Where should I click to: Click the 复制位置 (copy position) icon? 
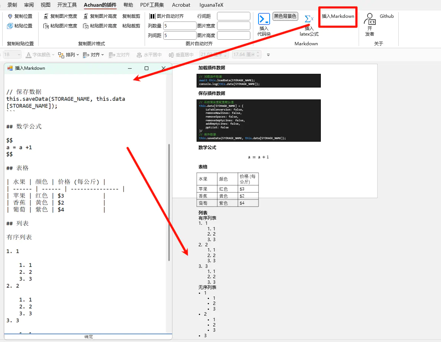tap(10, 16)
